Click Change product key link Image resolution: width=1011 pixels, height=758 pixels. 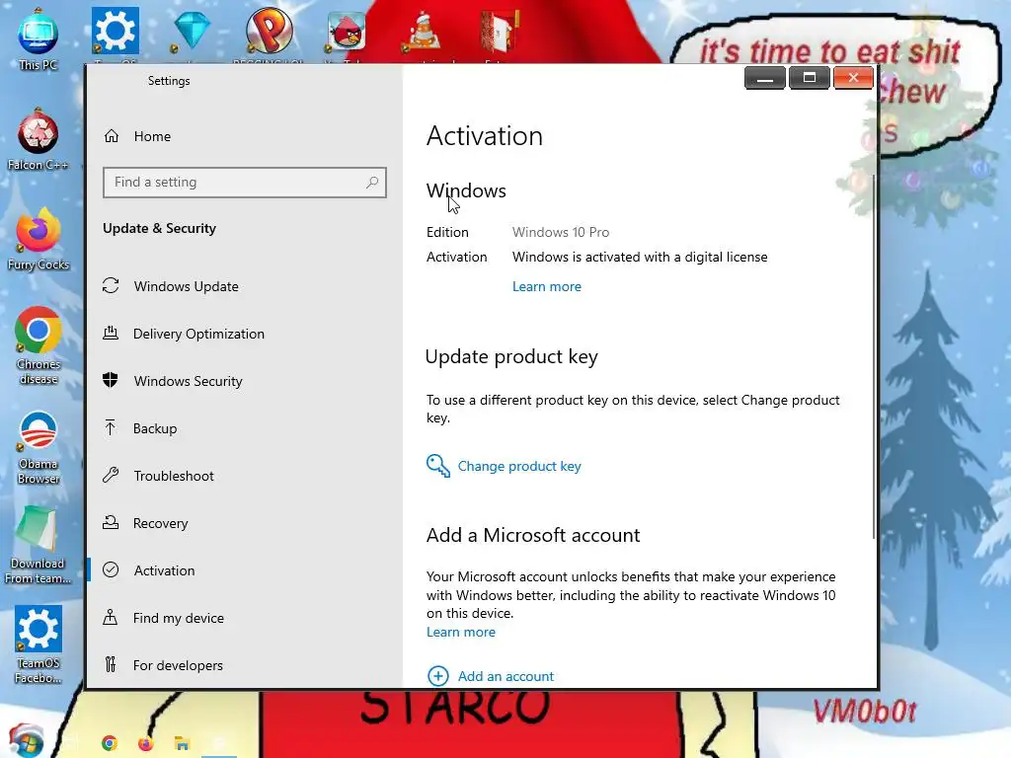(519, 466)
